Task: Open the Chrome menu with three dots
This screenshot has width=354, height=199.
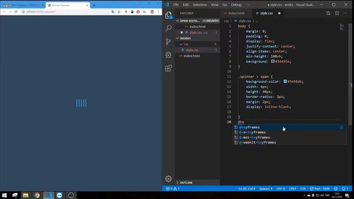Action: pos(158,12)
